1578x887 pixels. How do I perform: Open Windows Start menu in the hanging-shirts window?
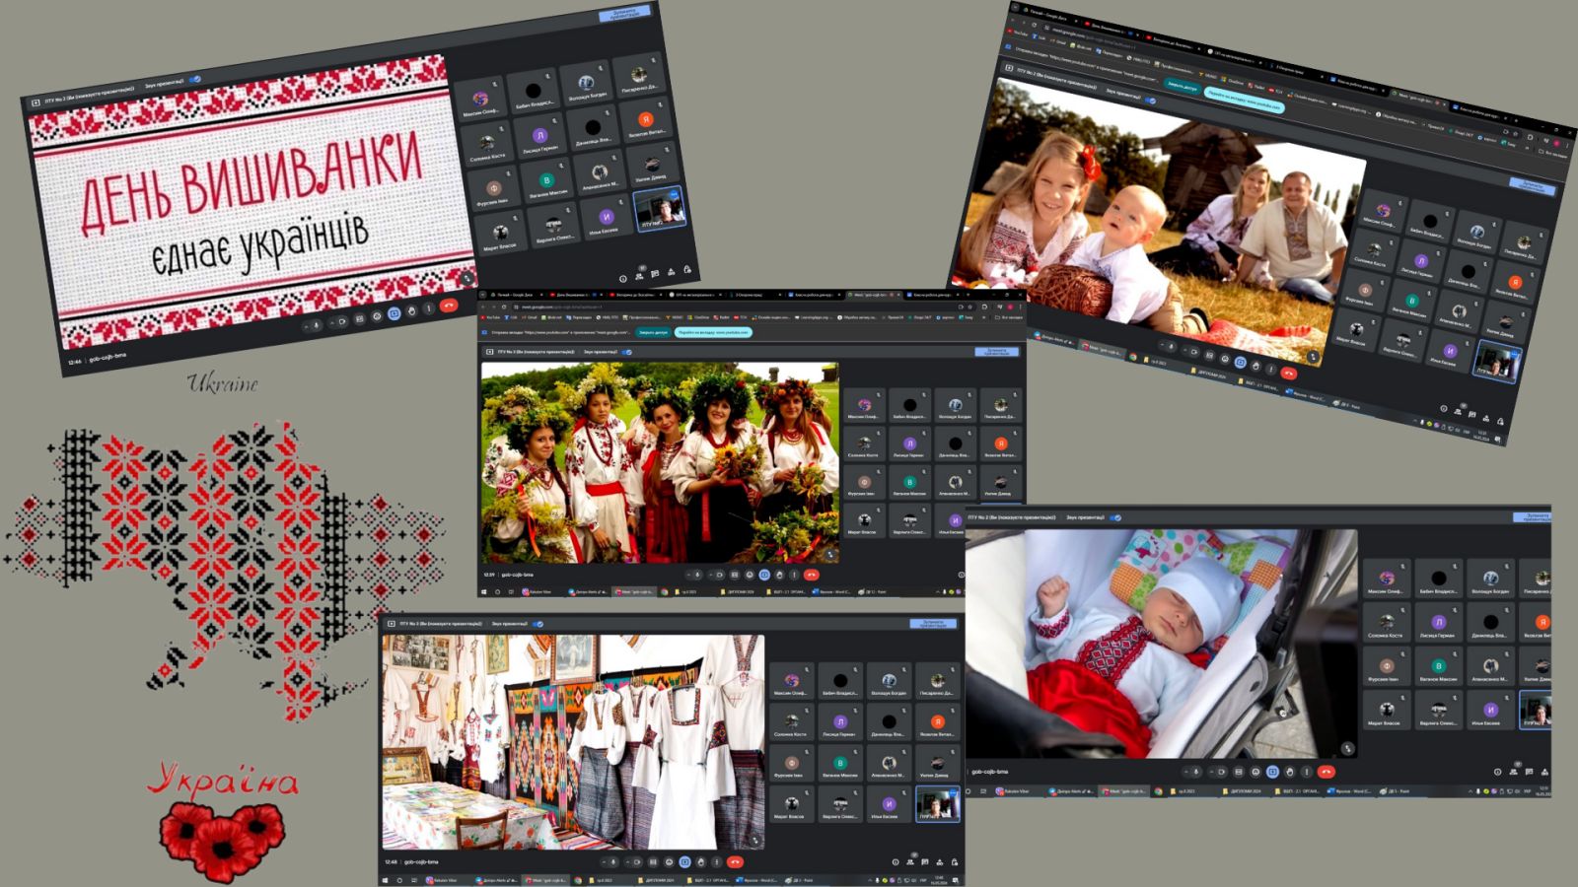tap(387, 880)
